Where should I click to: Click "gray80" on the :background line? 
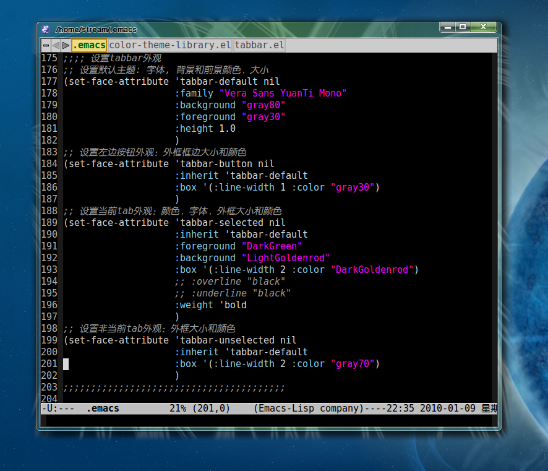click(x=263, y=105)
